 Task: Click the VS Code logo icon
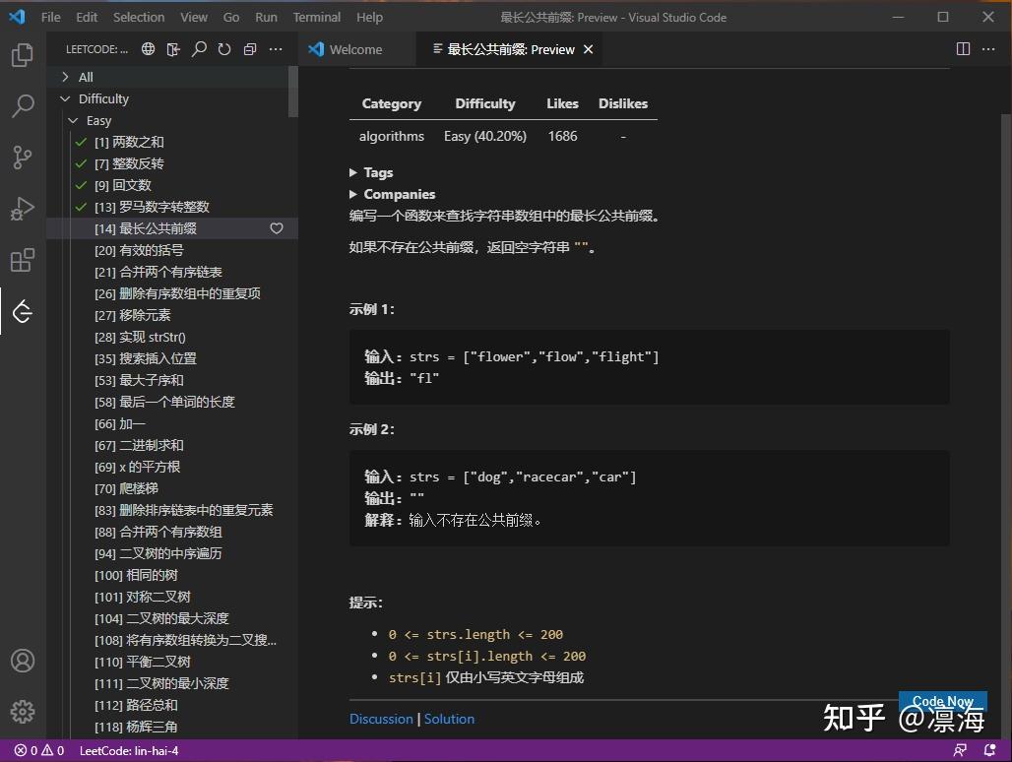pyautogui.click(x=18, y=17)
